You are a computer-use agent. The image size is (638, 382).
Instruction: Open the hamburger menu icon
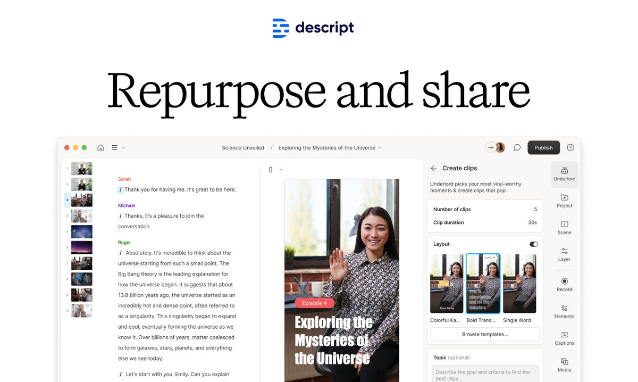coord(114,147)
